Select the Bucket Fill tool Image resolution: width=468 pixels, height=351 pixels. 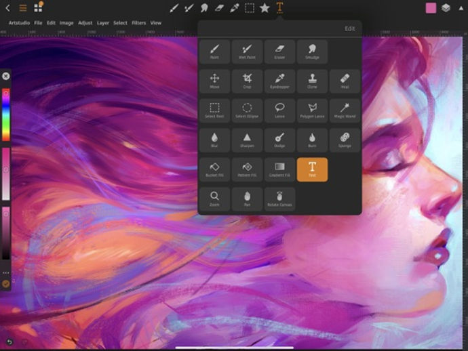[x=214, y=169]
